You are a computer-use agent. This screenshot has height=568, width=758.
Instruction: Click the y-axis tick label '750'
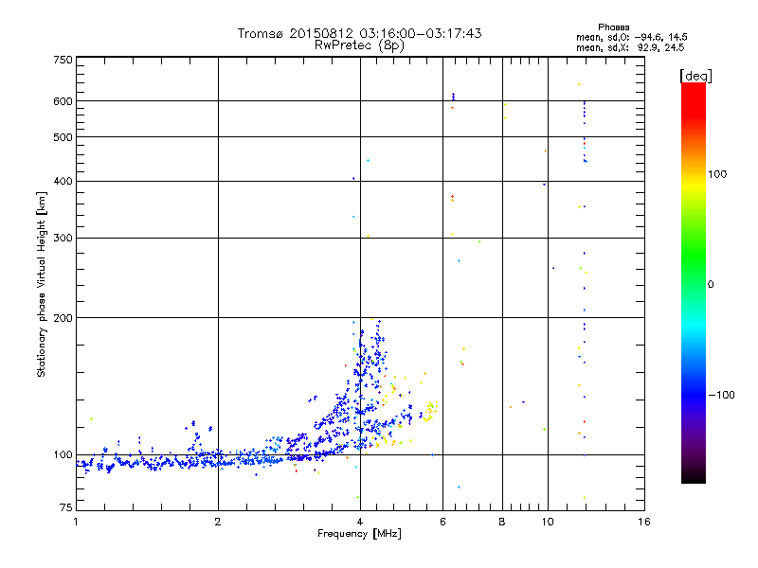click(x=63, y=60)
